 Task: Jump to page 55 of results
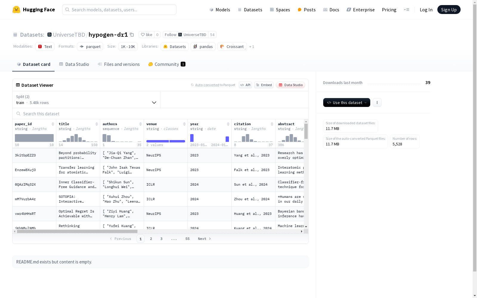pyautogui.click(x=187, y=239)
